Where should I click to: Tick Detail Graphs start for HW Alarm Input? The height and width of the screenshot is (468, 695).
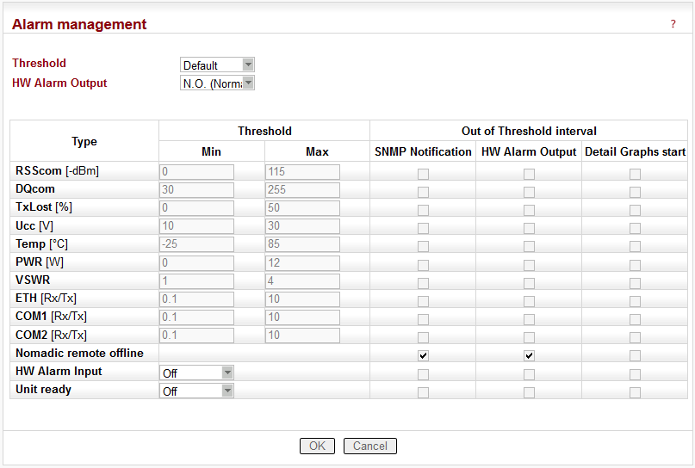[x=635, y=374]
